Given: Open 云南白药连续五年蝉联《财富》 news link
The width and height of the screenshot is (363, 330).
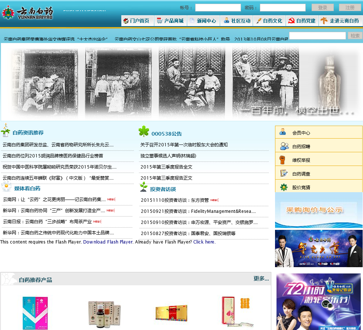Looking at the screenshot, I should [x=58, y=178].
